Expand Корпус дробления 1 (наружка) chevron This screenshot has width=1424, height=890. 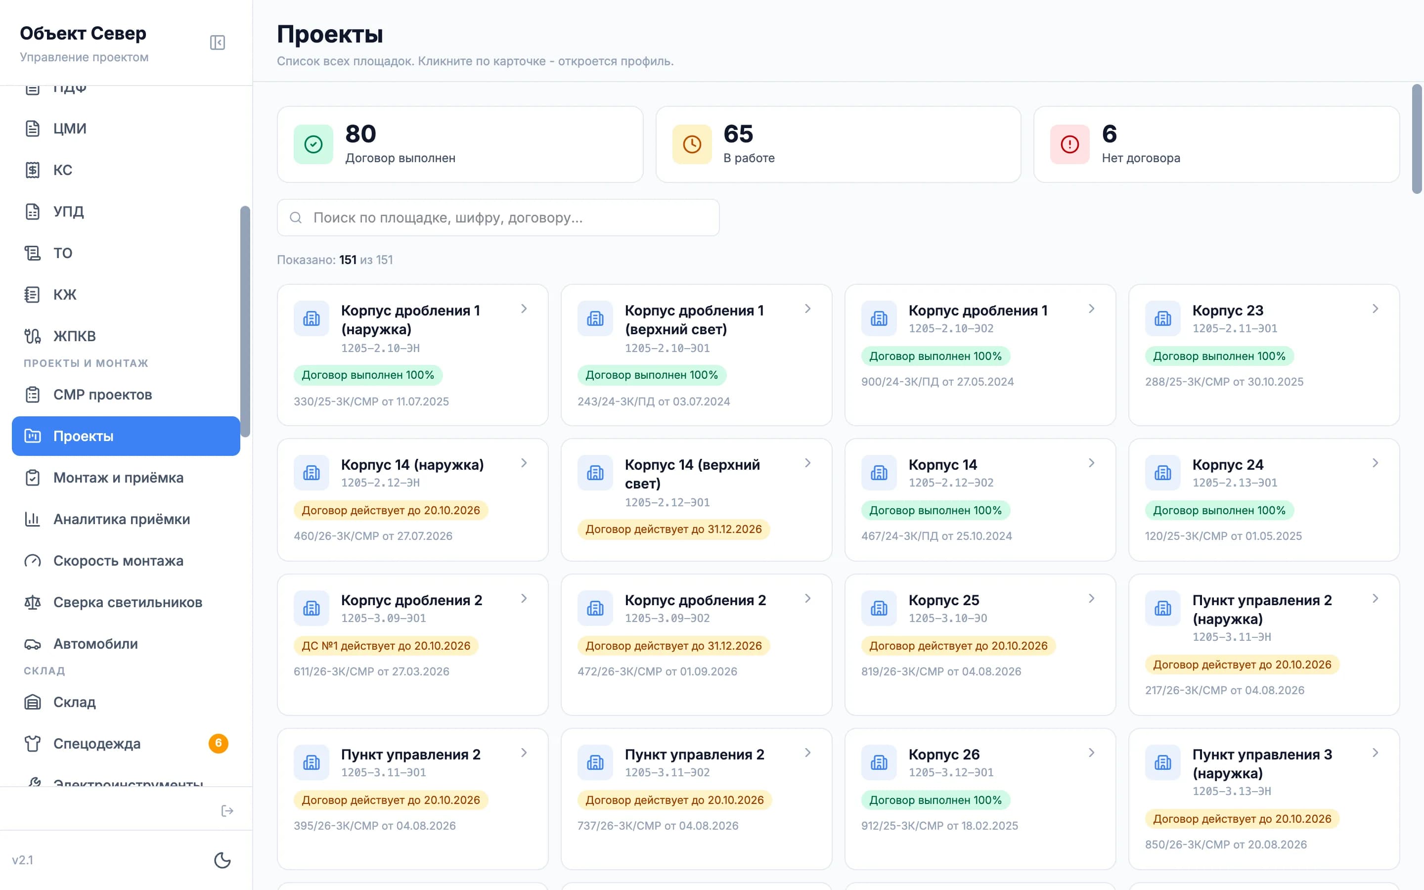(524, 309)
